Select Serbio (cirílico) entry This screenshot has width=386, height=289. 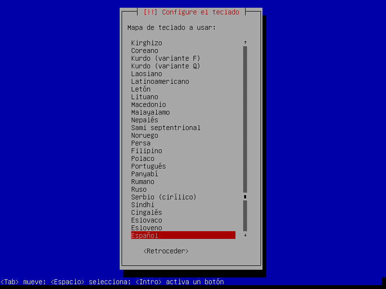click(164, 197)
